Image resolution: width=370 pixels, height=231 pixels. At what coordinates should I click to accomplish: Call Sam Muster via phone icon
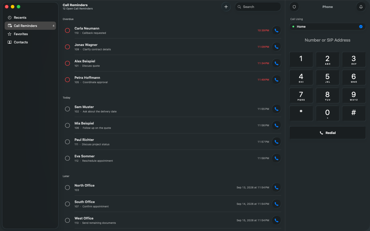pyautogui.click(x=276, y=109)
